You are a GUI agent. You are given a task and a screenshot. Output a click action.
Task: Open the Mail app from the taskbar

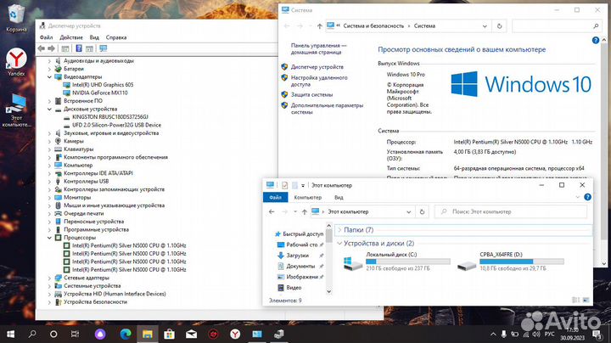[x=191, y=334]
